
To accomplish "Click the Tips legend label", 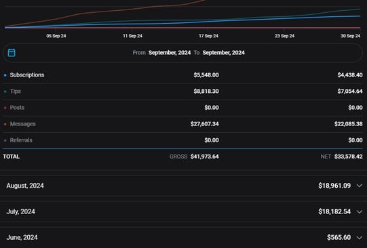I will 15,91.
